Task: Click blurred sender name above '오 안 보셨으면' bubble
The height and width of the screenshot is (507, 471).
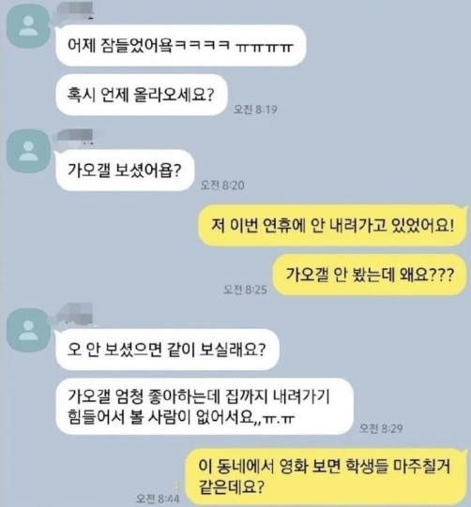Action: [75, 313]
